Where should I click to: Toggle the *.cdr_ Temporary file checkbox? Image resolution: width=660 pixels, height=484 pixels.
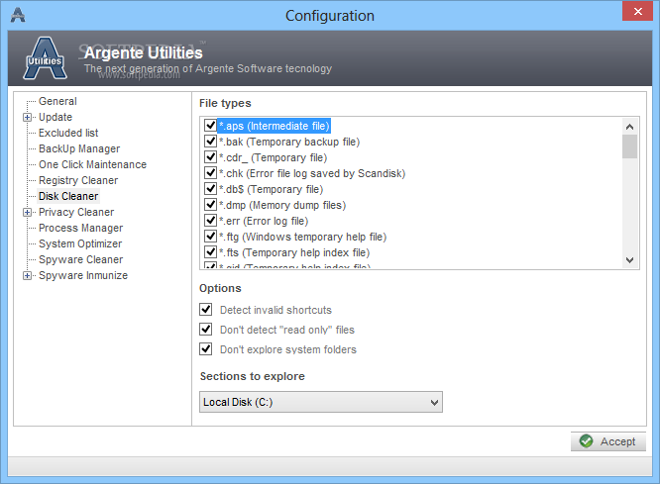[210, 157]
